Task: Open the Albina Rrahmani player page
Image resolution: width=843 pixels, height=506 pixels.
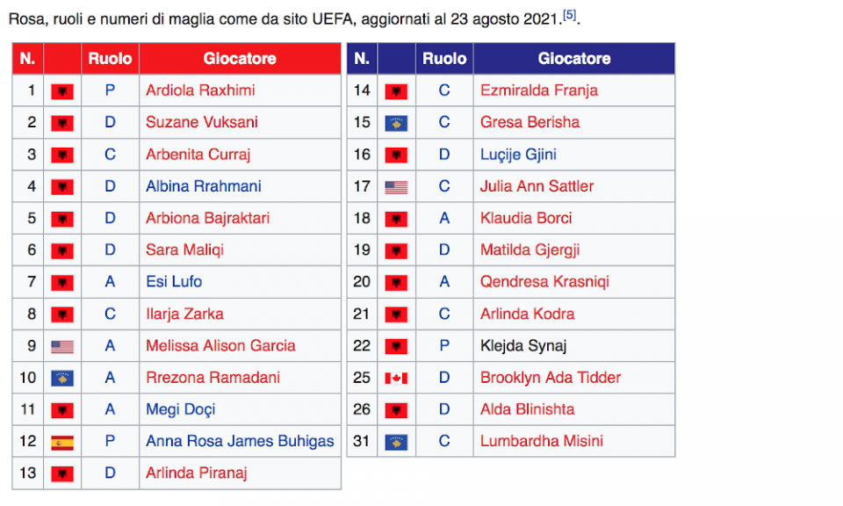Action: 203,186
